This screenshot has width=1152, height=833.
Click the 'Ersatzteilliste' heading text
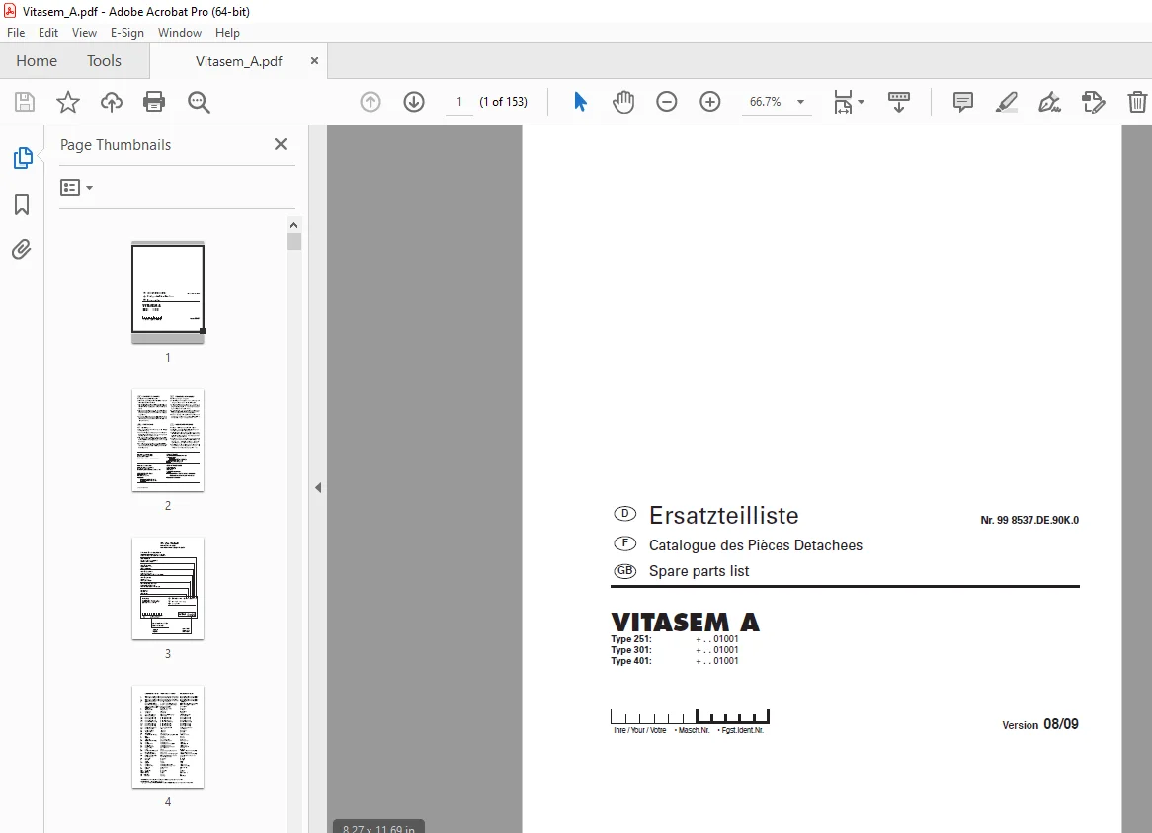[723, 516]
